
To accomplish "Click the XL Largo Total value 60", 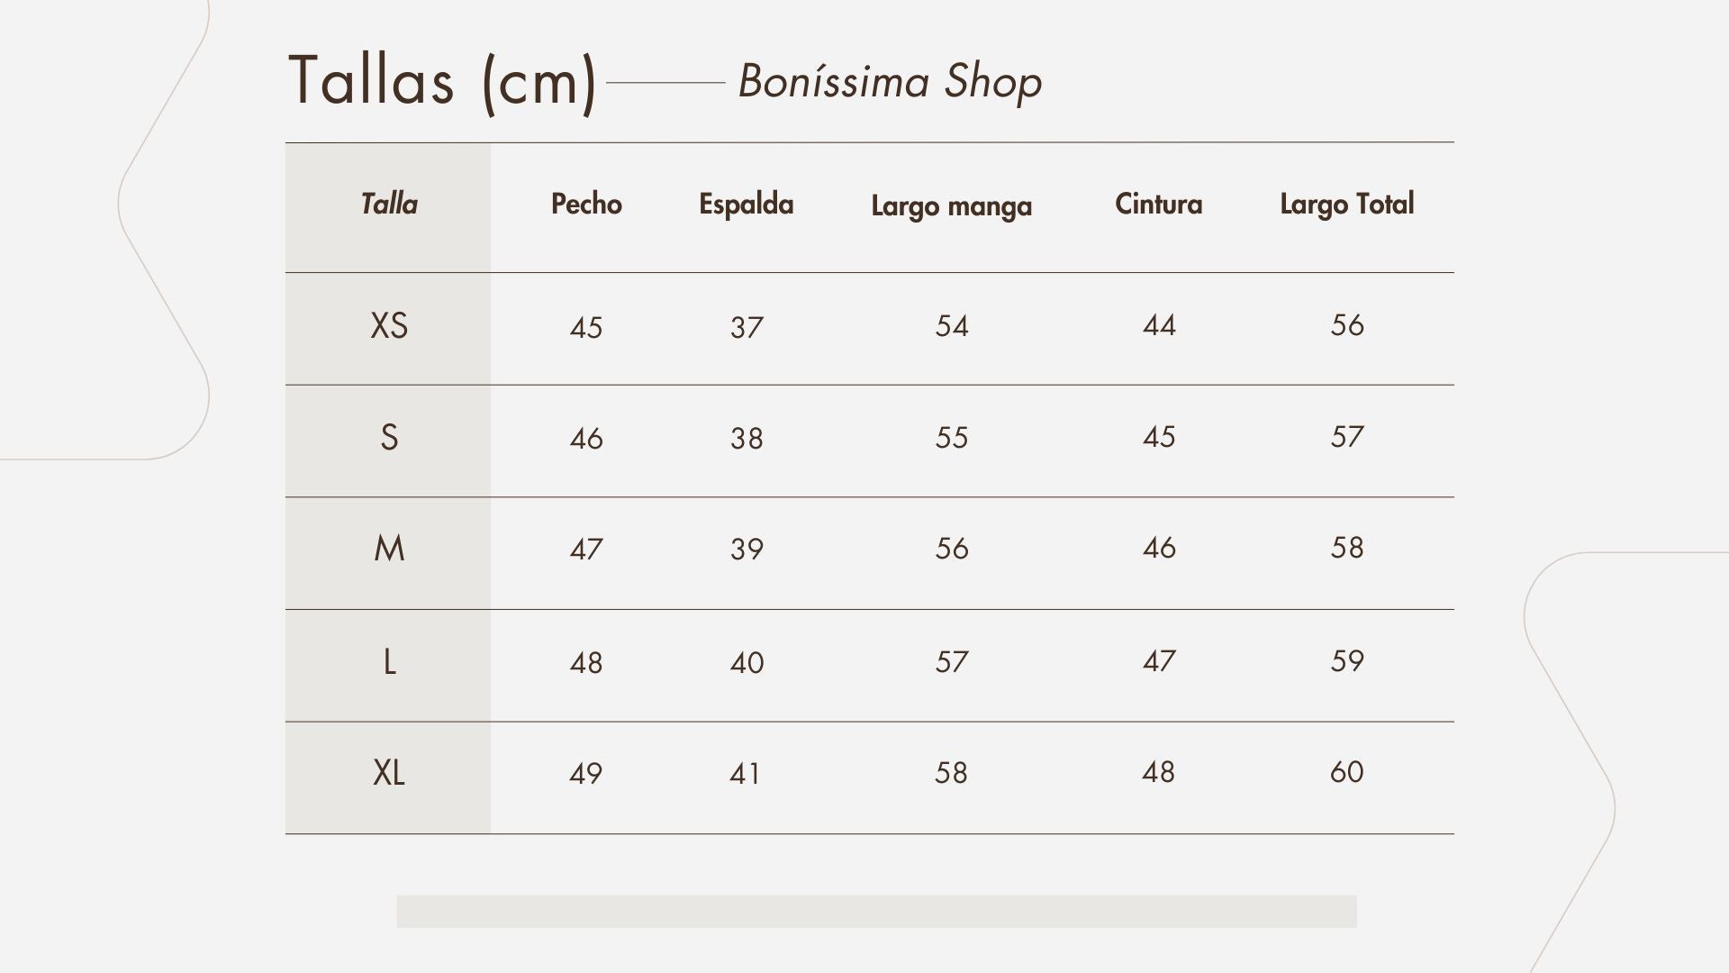I will (x=1347, y=772).
